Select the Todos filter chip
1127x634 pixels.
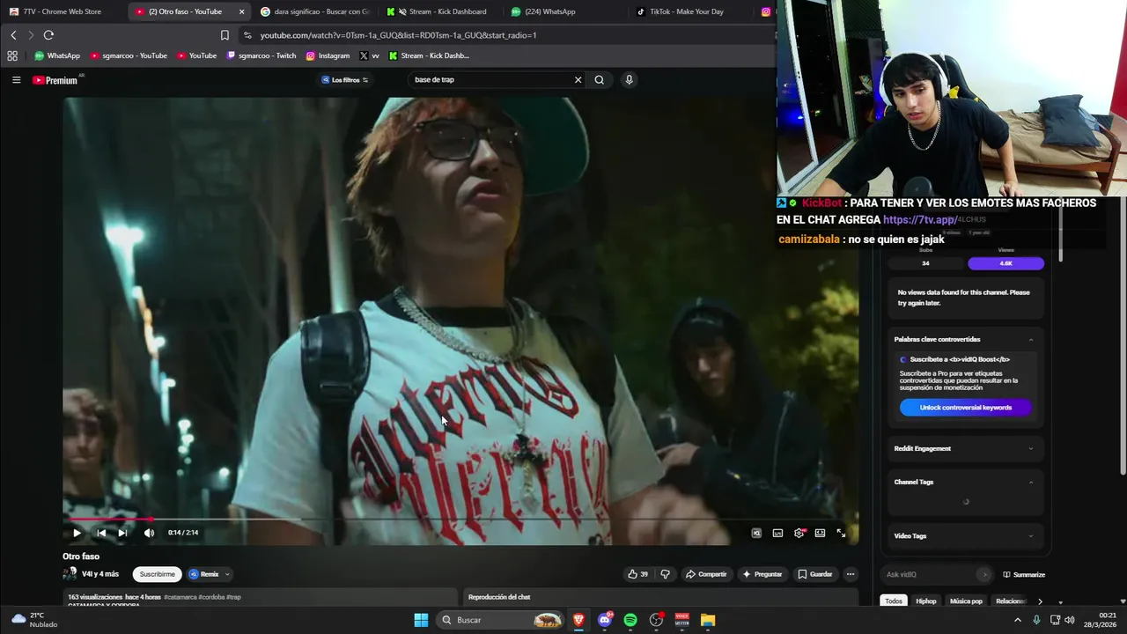coord(894,601)
